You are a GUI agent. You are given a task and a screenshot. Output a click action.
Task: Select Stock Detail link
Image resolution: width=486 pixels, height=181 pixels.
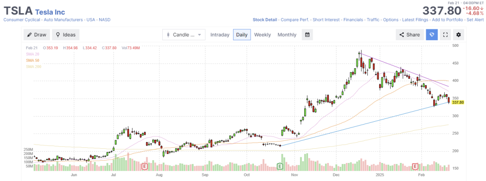[x=265, y=20]
